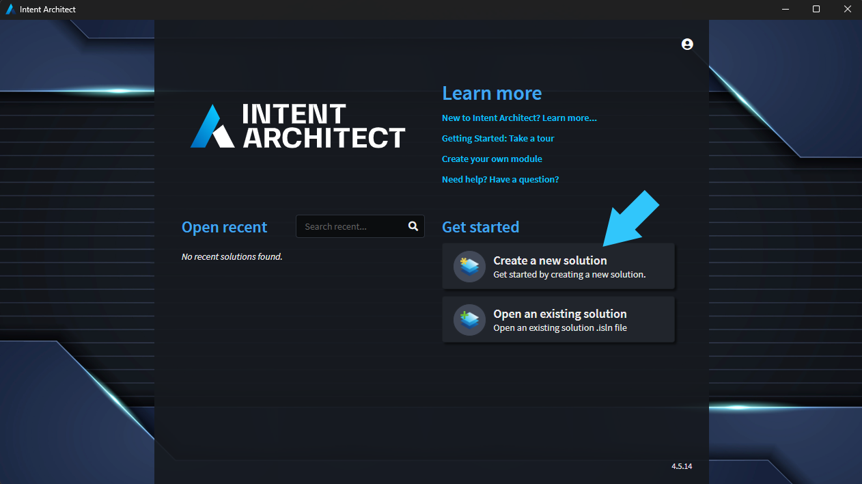This screenshot has height=484, width=862.
Task: Follow the 'Create your own module' link
Action: (x=492, y=159)
